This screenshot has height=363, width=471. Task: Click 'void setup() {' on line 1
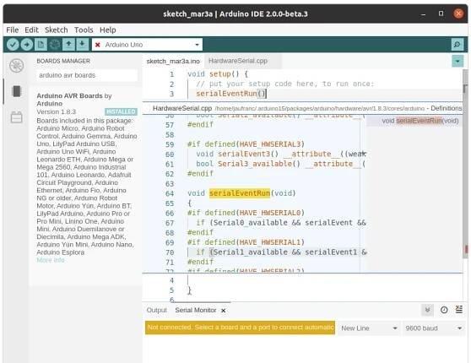[218, 74]
